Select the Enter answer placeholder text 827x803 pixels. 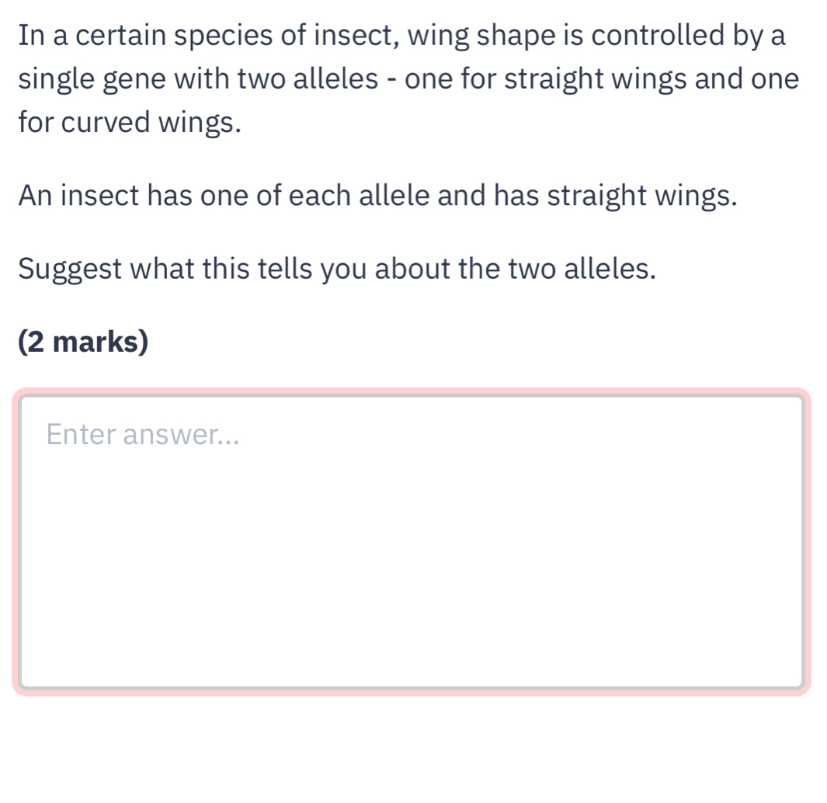pyautogui.click(x=144, y=433)
